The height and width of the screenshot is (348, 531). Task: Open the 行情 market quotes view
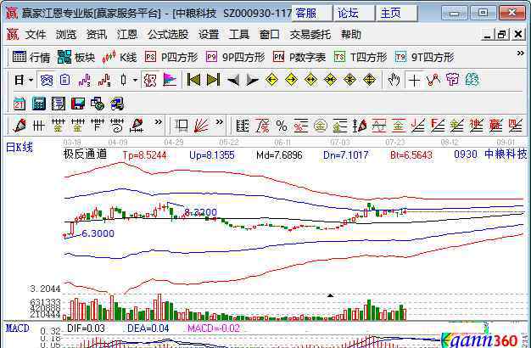coord(31,57)
